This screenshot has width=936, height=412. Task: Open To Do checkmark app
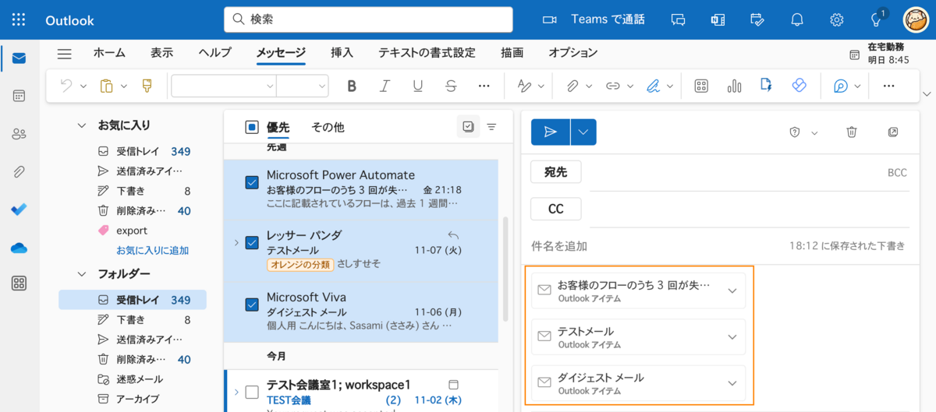[19, 210]
